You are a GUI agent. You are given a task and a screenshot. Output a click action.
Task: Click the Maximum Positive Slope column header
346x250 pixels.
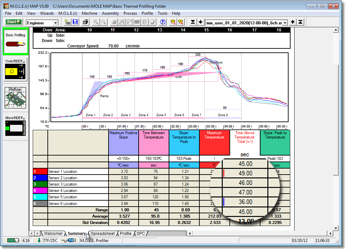[124, 143]
